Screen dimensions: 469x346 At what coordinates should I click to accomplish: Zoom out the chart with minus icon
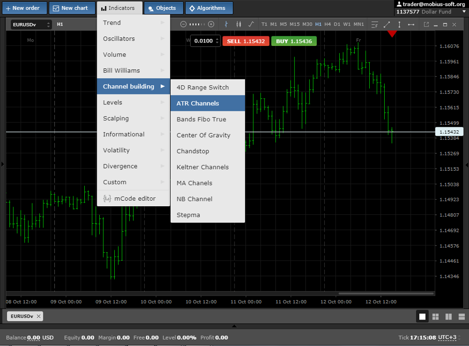pyautogui.click(x=183, y=24)
